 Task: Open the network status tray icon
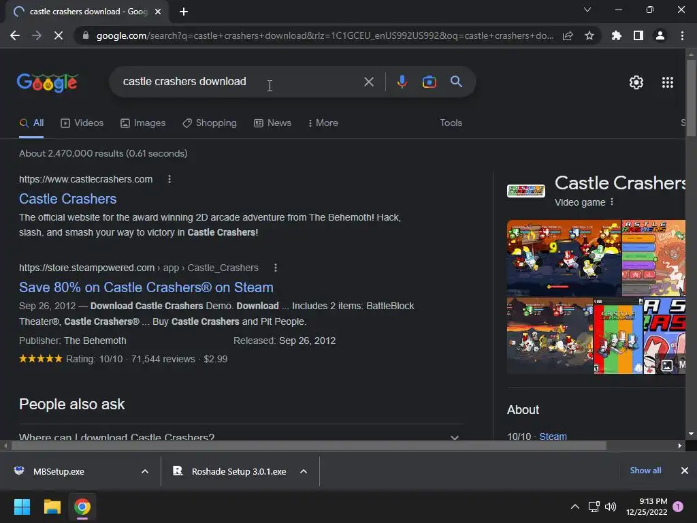594,507
